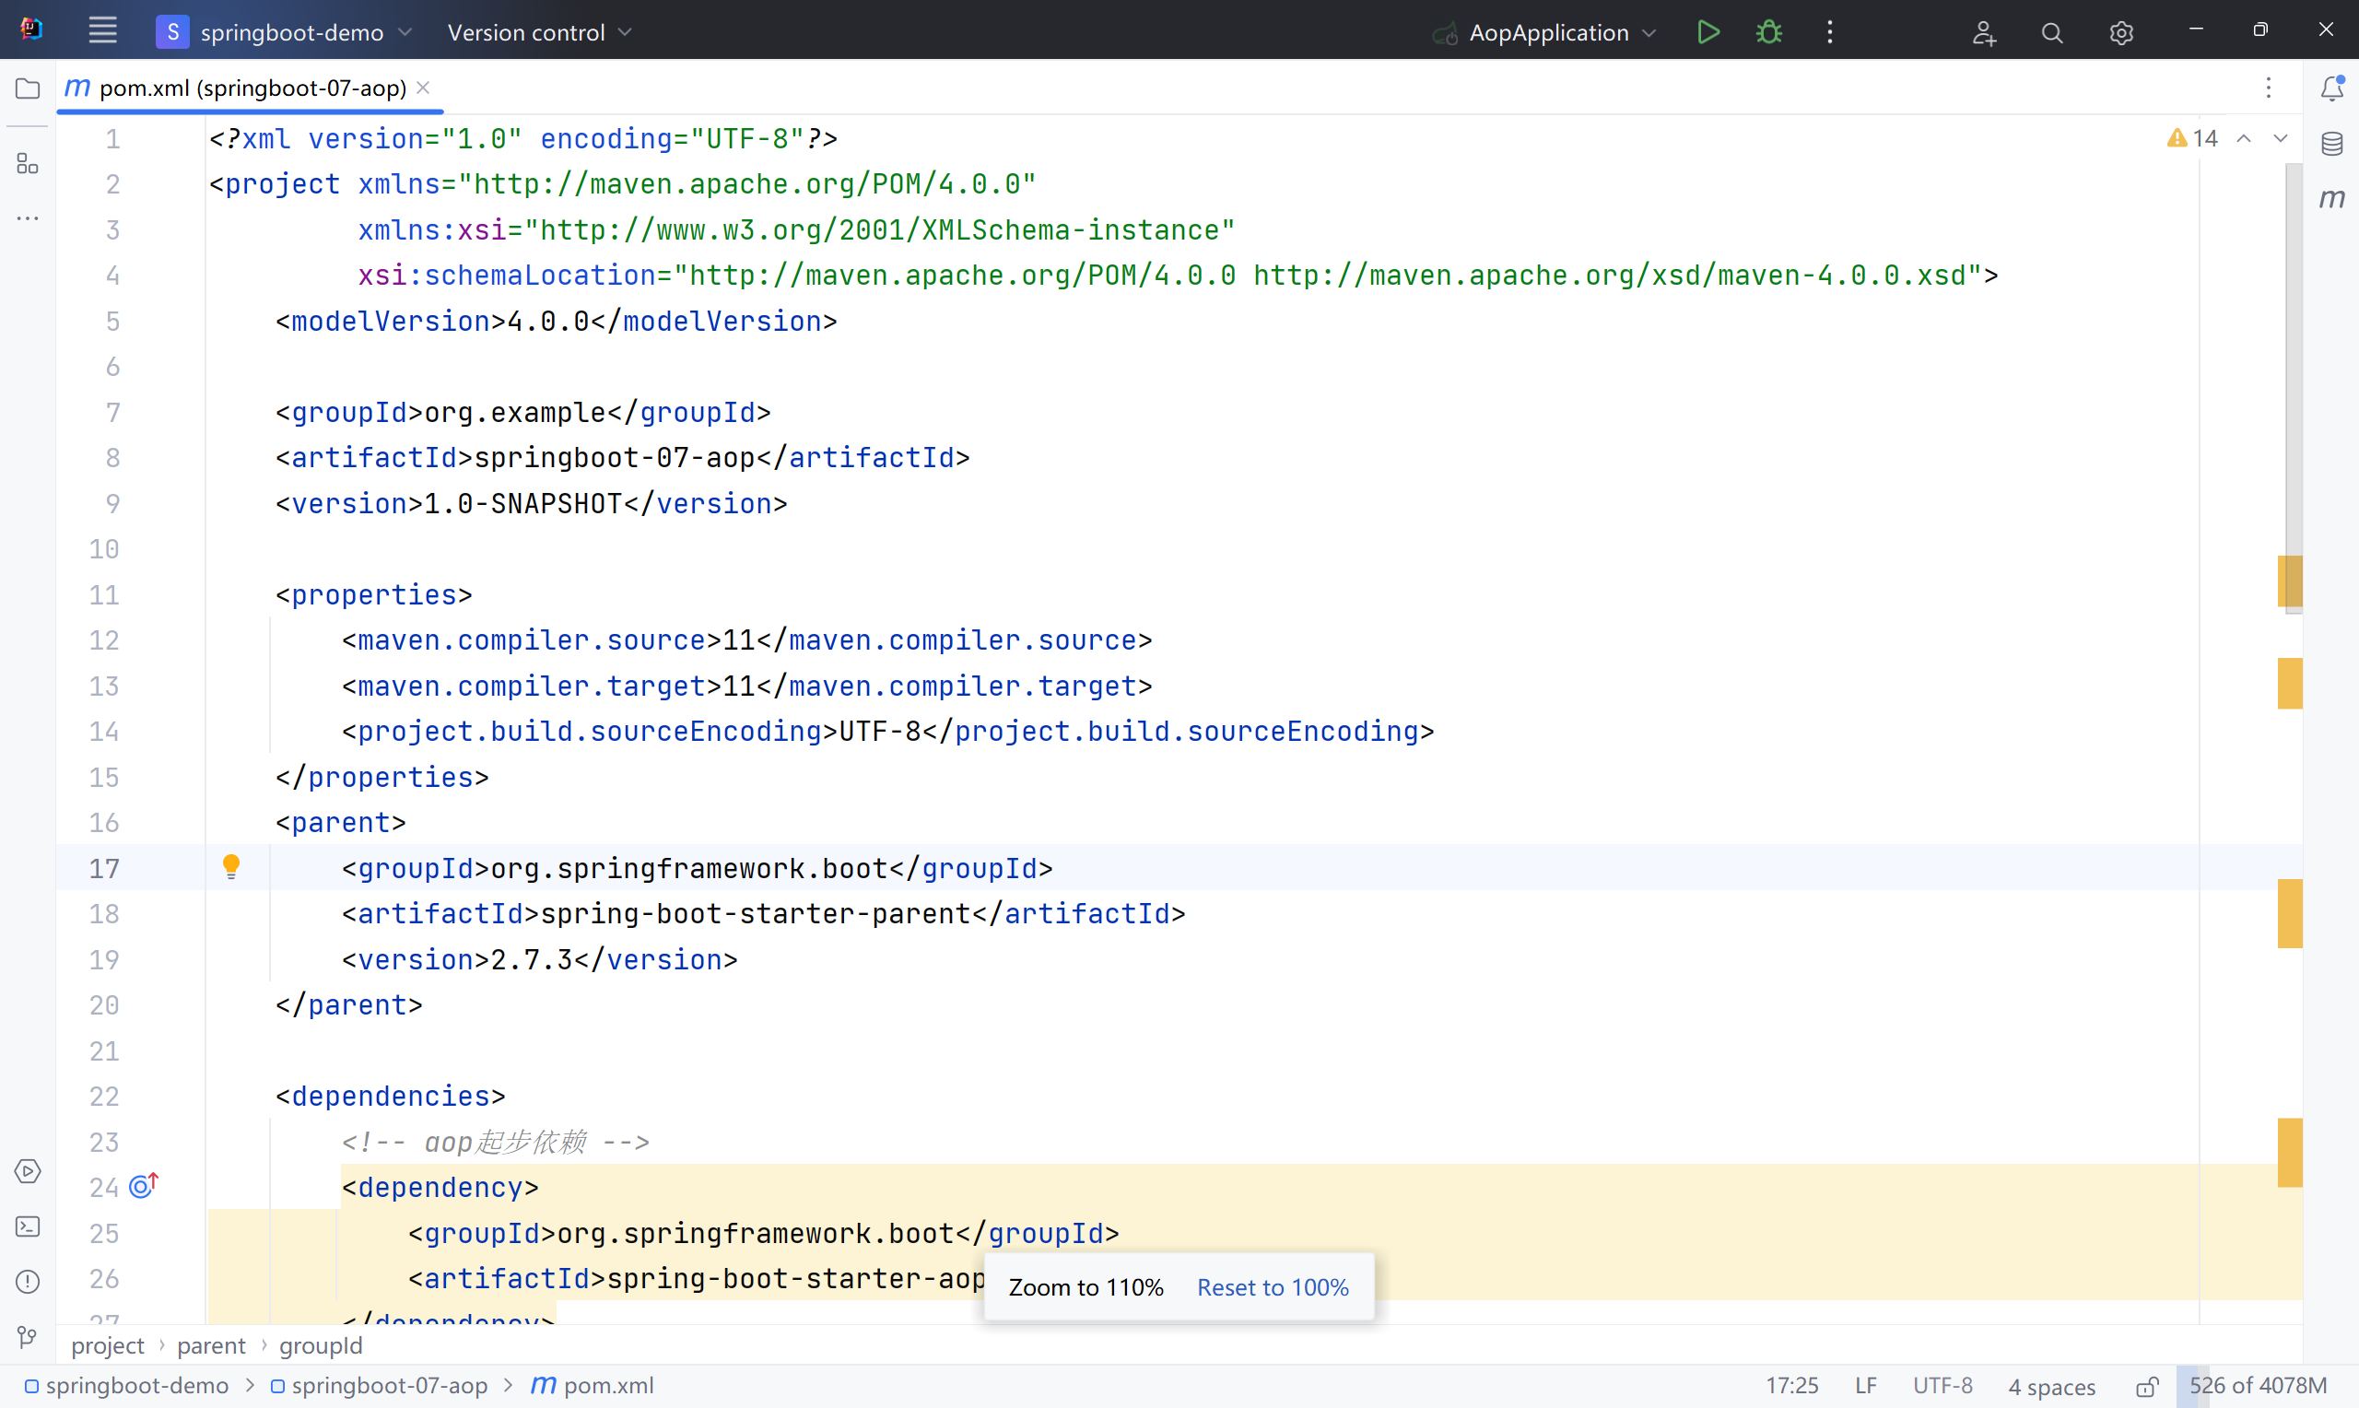The image size is (2359, 1408).
Task: Click springboot-07-aop in navigation bar
Action: [x=379, y=1385]
